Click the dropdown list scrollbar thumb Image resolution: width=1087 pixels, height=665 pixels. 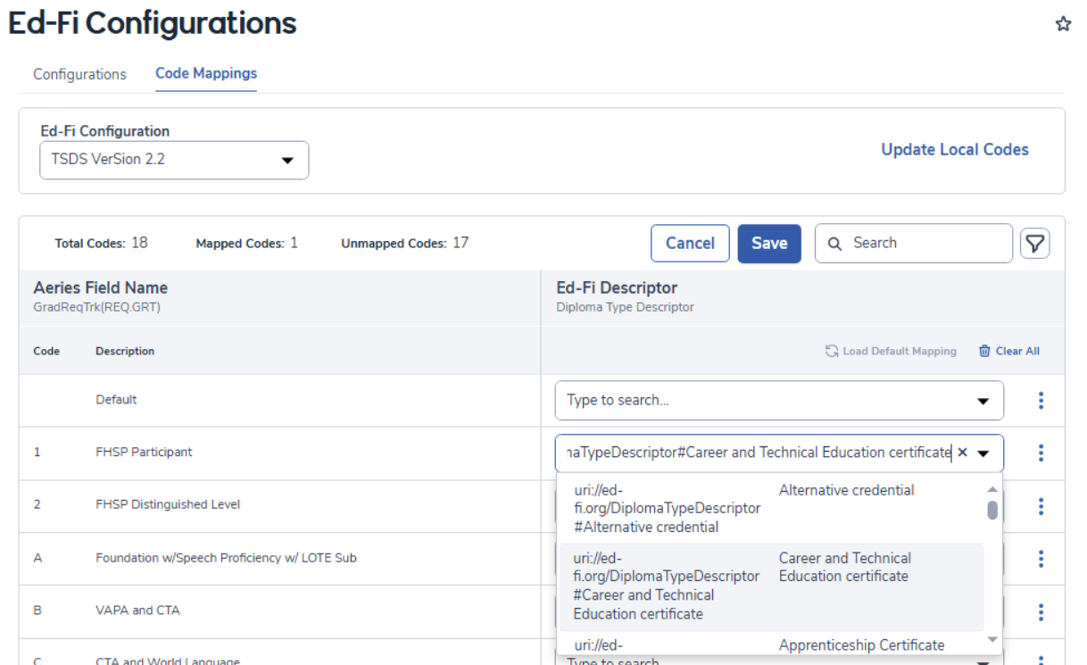(x=992, y=510)
